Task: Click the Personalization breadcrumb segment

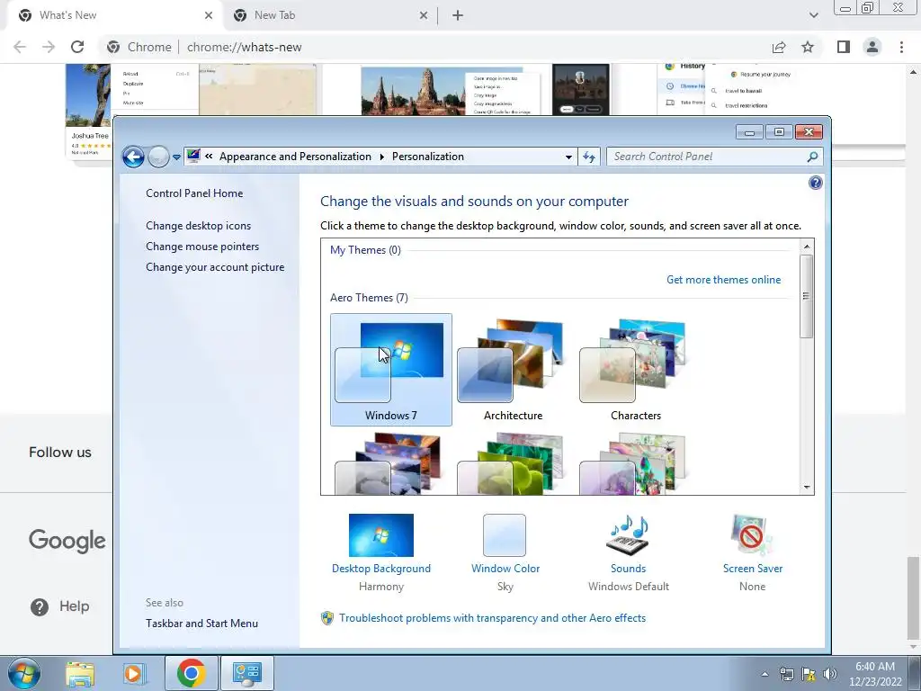Action: (x=427, y=157)
